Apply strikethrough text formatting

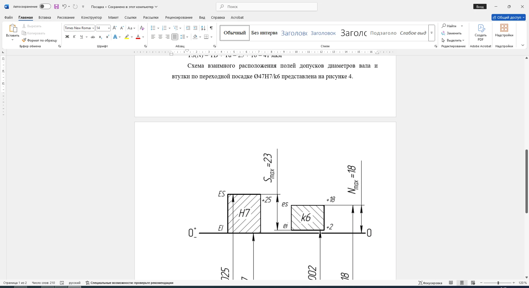[93, 37]
